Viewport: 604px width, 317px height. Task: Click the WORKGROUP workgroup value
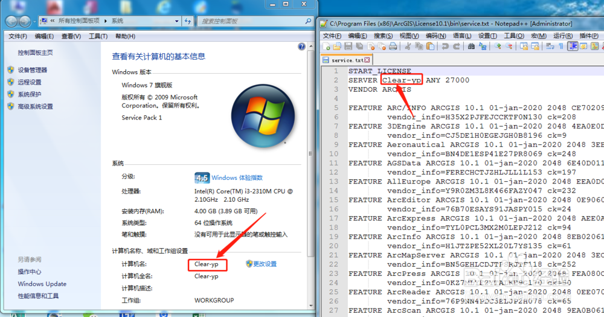point(214,300)
